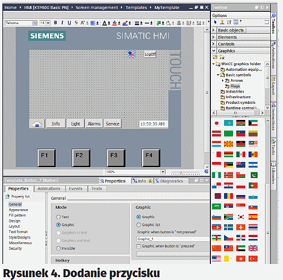Image resolution: width=283 pixels, height=280 pixels.
Task: Toggle bold text formatting
Action: tap(55, 23)
